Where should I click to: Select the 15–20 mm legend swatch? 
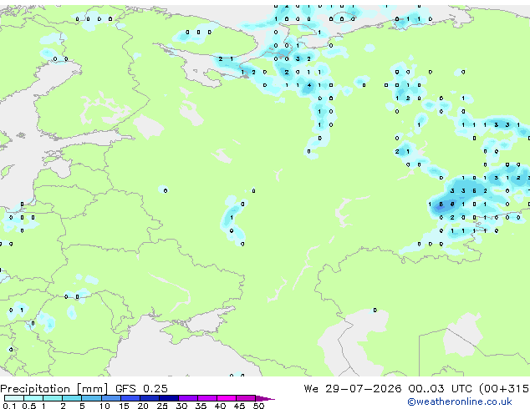(x=130, y=398)
